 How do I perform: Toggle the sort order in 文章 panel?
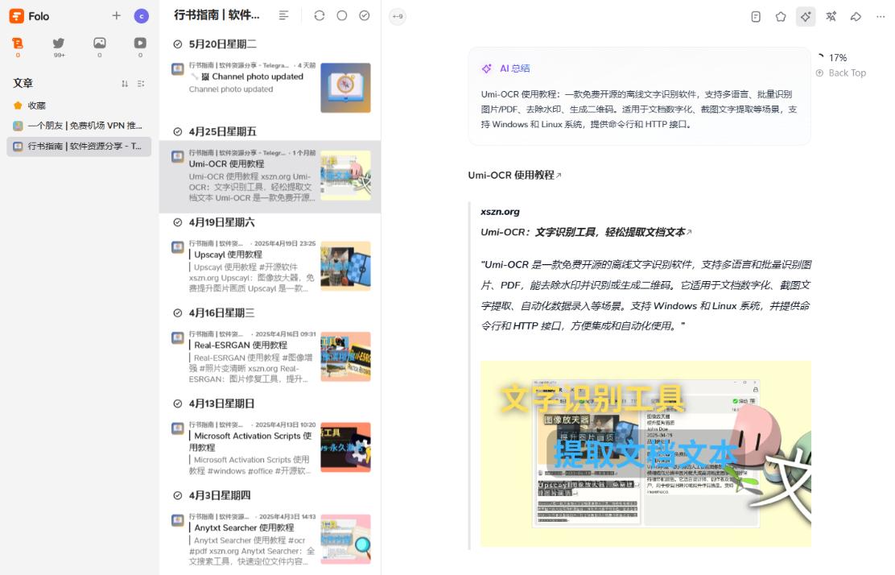125,83
